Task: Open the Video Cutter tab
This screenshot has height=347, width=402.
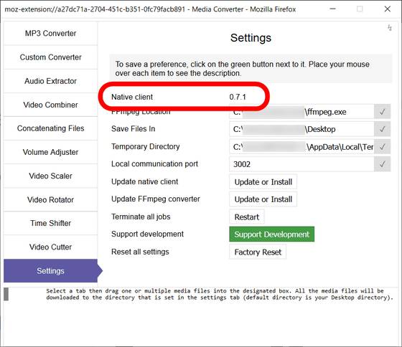Action: pyautogui.click(x=50, y=247)
